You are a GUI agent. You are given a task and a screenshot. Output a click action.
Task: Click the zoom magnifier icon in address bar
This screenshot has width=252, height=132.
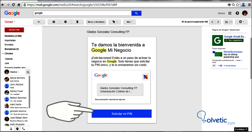[x=233, y=5]
